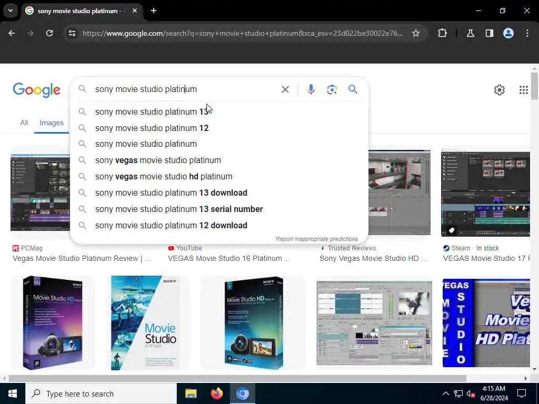This screenshot has width=539, height=404.
Task: Show hidden system tray icons
Action: click(445, 393)
